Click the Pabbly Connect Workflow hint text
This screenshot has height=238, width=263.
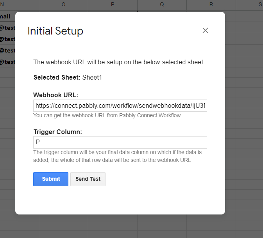pyautogui.click(x=107, y=115)
